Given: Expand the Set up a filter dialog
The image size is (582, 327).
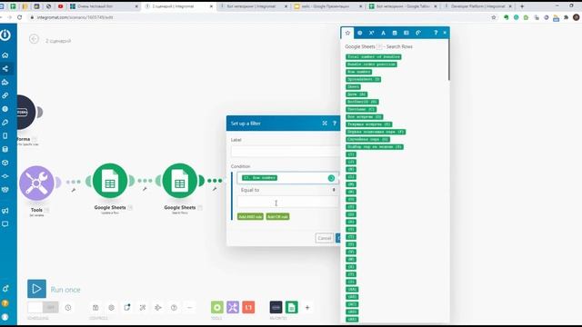Looking at the screenshot, I should click(x=325, y=124).
